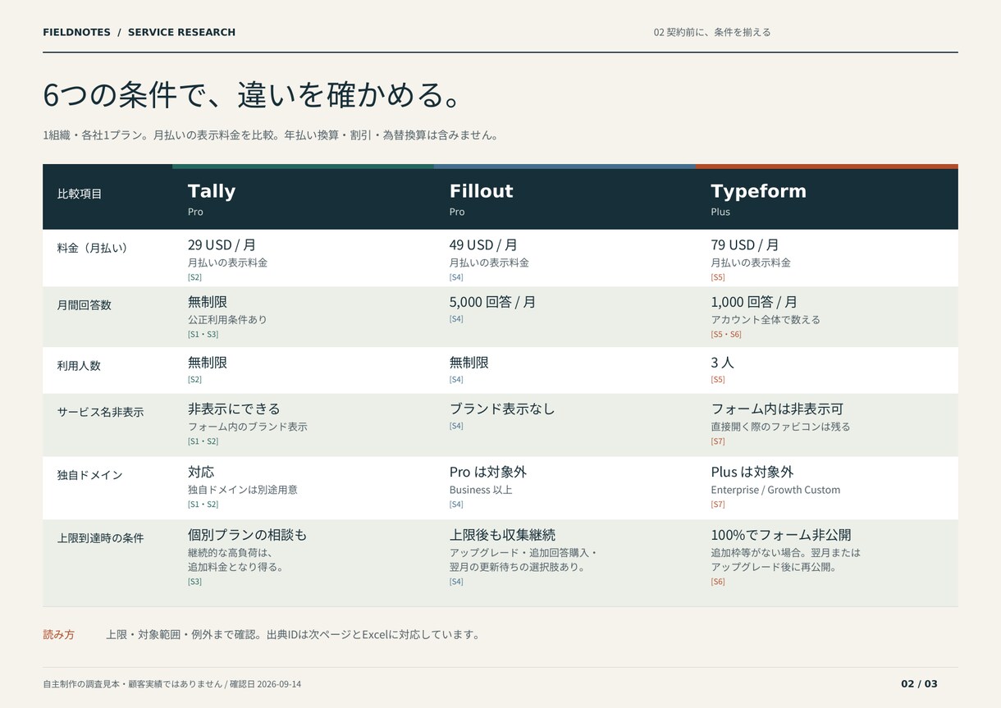Select the '100%でフォーム非公開' cell
The image size is (1001, 708).
tap(780, 535)
